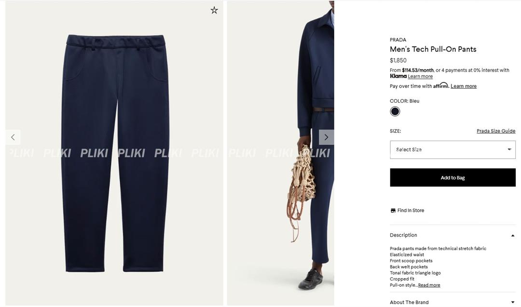
Task: Click the star favorite icon on product image
Action: [x=214, y=10]
